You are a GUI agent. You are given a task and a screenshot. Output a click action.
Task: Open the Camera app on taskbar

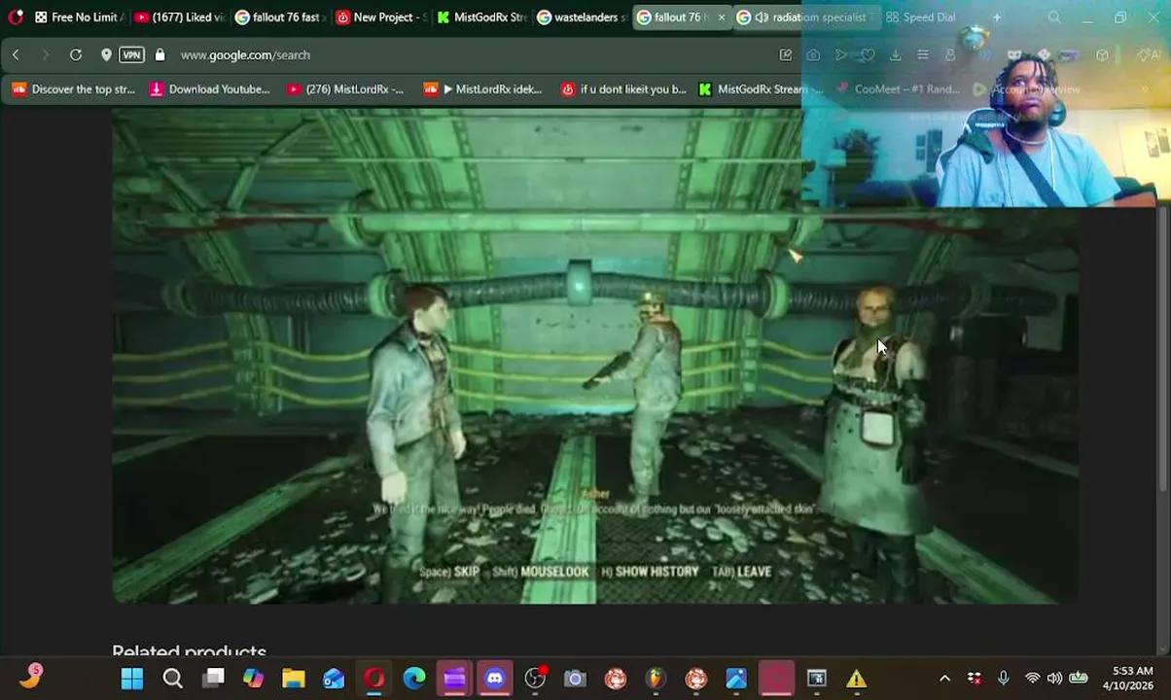click(575, 679)
